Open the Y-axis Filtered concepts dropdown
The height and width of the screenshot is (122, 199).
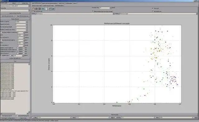click(158, 14)
